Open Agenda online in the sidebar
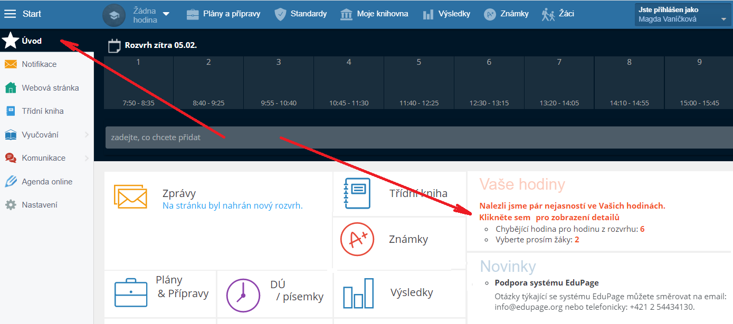733x324 pixels. pyautogui.click(x=47, y=182)
